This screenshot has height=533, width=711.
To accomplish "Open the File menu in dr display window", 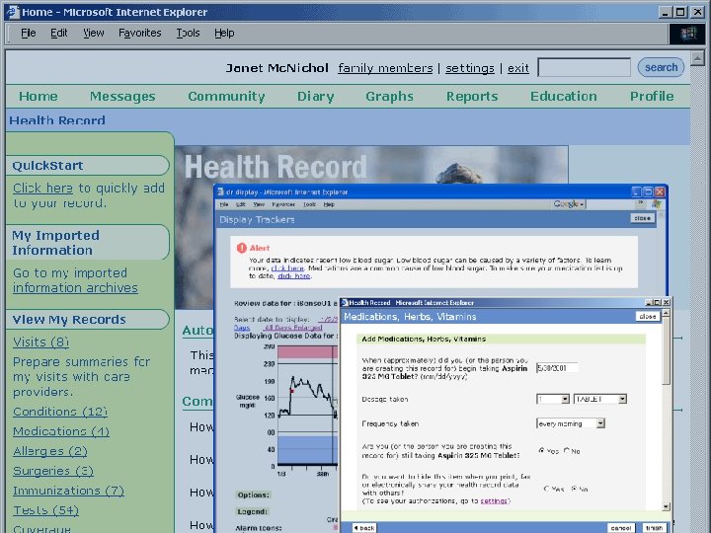I will click(x=224, y=204).
